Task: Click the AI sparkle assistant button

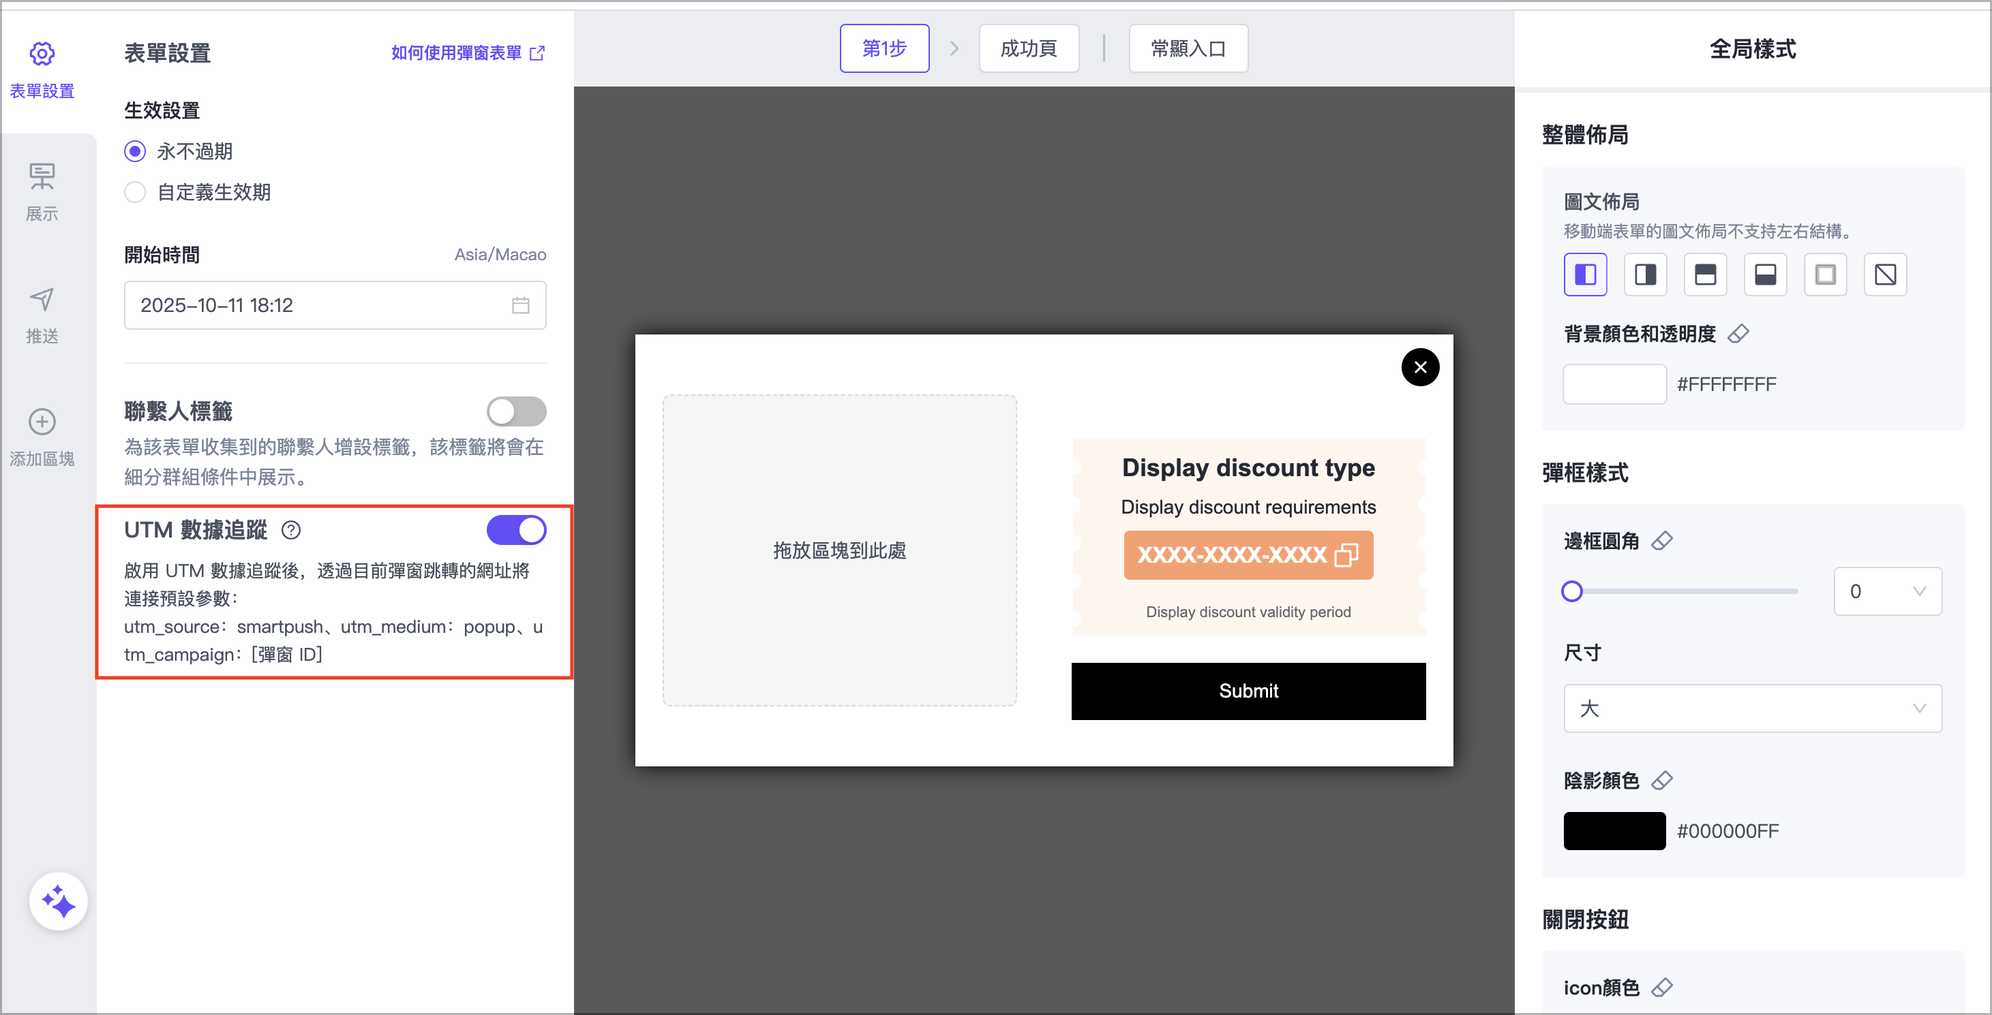Action: [59, 901]
